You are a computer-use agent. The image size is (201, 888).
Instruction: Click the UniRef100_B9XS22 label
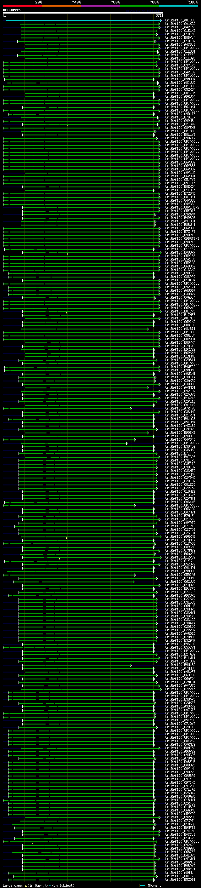[x=180, y=350]
